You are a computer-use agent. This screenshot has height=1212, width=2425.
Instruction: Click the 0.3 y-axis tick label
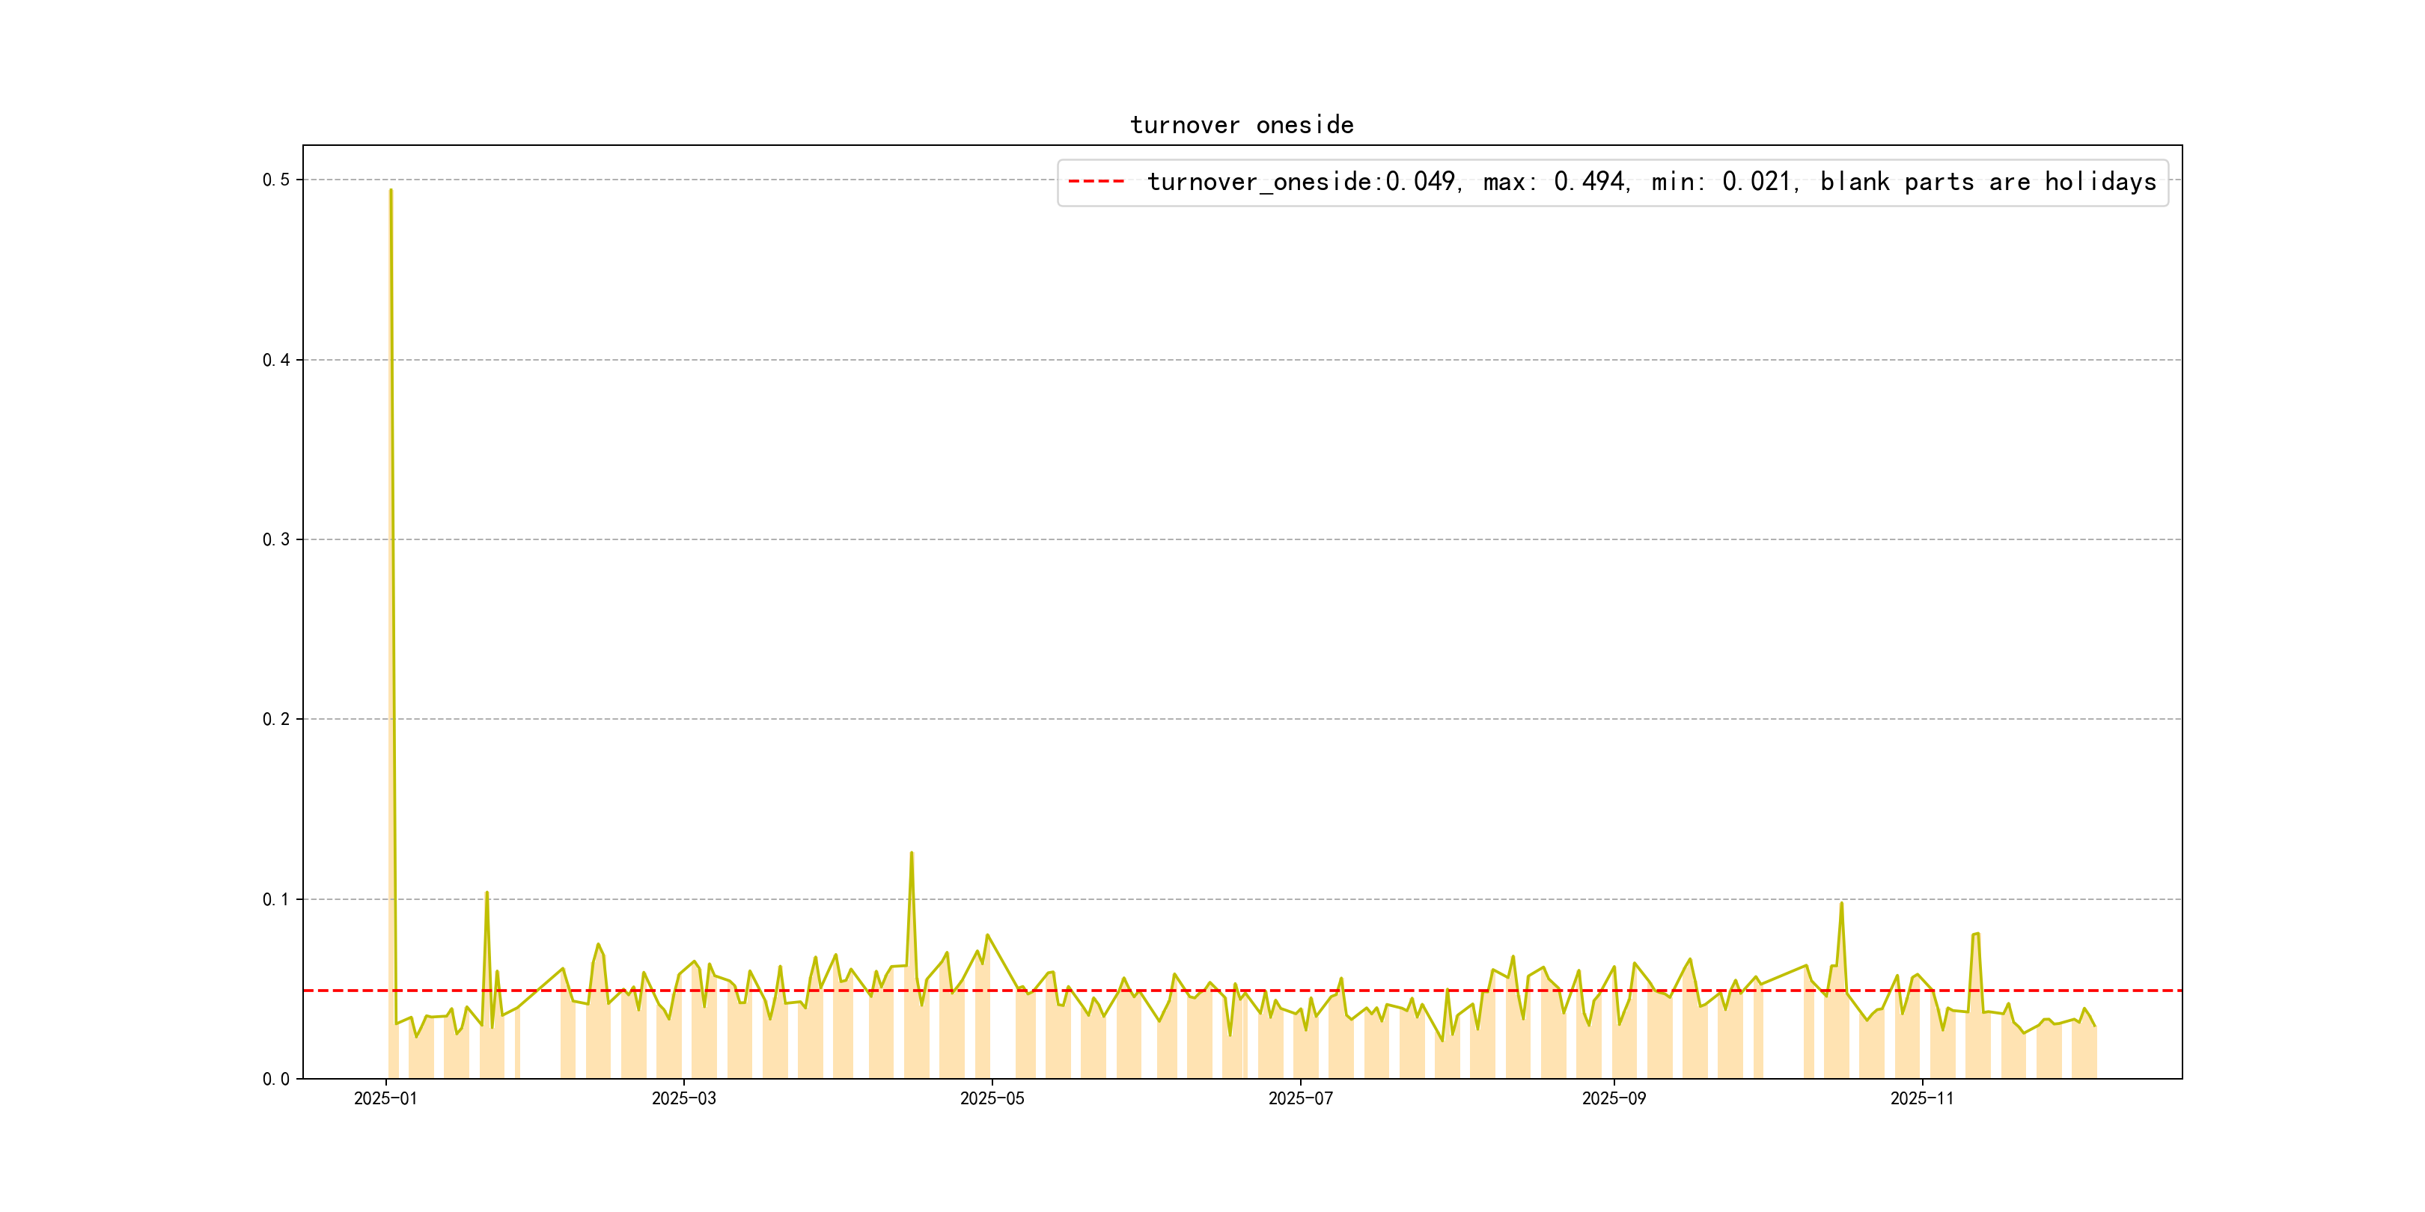pos(276,539)
